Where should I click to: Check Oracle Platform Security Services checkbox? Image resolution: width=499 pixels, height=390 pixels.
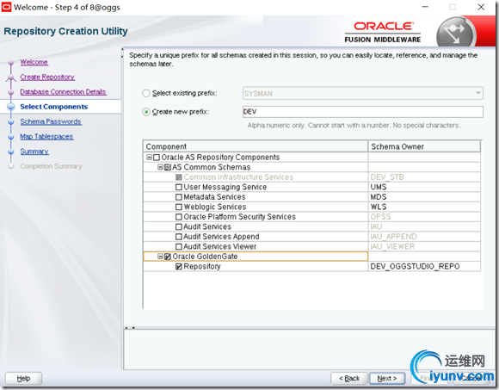(179, 217)
